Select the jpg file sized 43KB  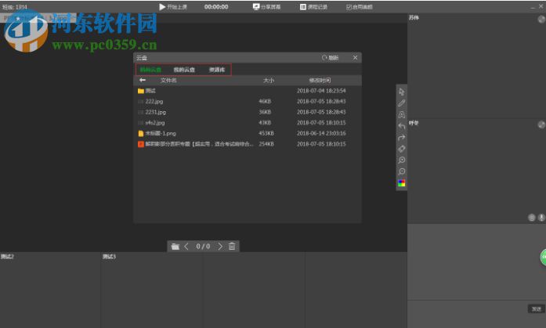click(248, 123)
